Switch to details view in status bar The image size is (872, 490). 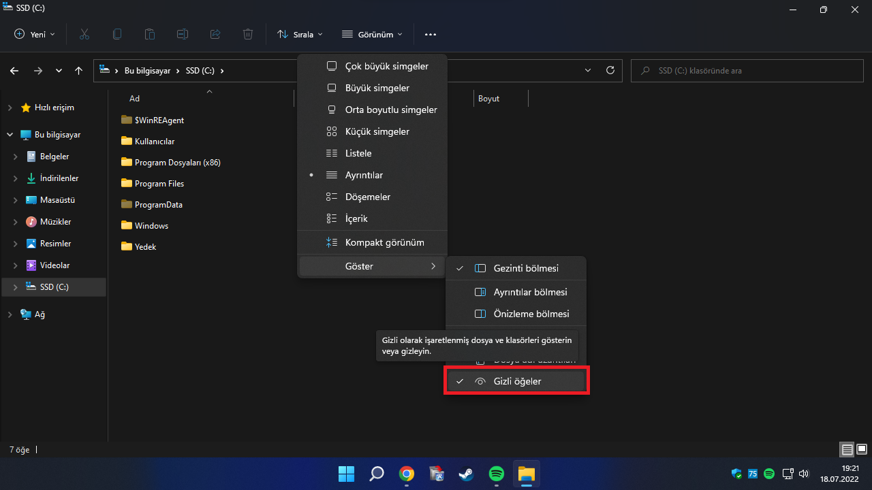tap(847, 449)
